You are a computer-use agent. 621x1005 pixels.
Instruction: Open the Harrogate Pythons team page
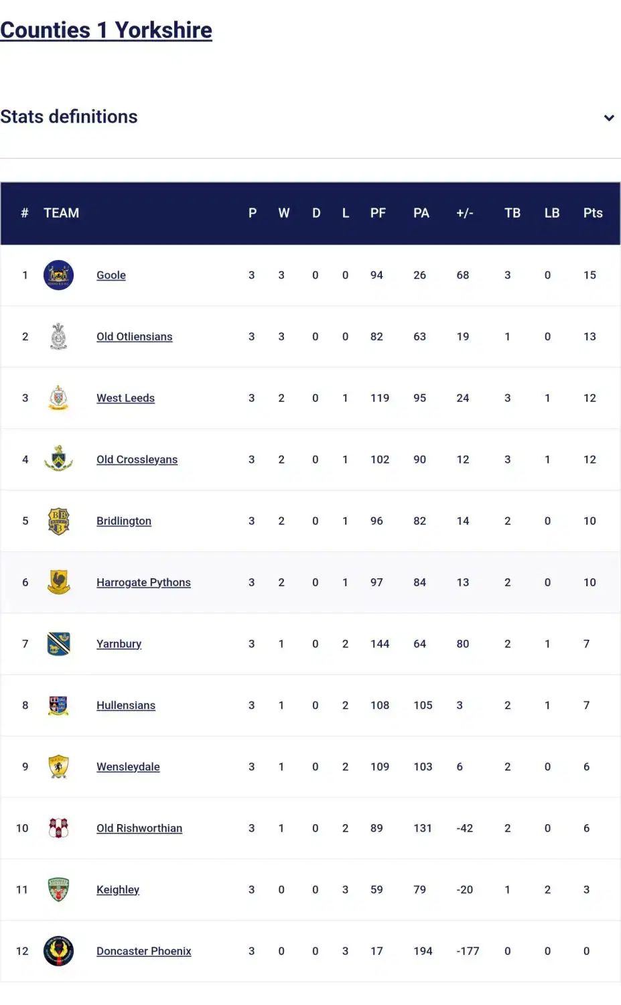[x=143, y=582]
